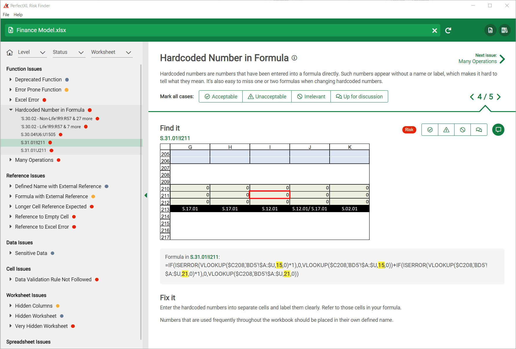Open the File menu
Viewport: 516px width, 349px height.
click(6, 15)
